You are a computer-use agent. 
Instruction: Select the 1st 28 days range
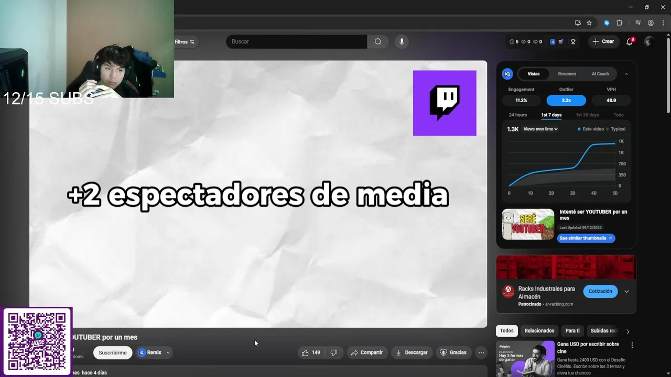point(587,115)
